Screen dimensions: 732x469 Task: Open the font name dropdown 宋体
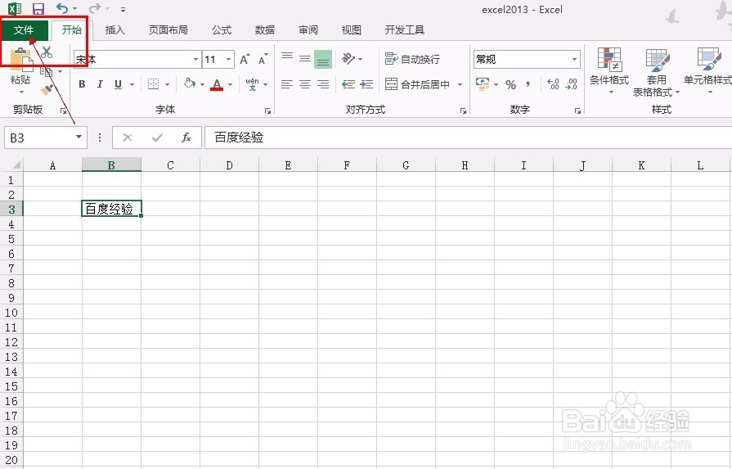point(195,59)
